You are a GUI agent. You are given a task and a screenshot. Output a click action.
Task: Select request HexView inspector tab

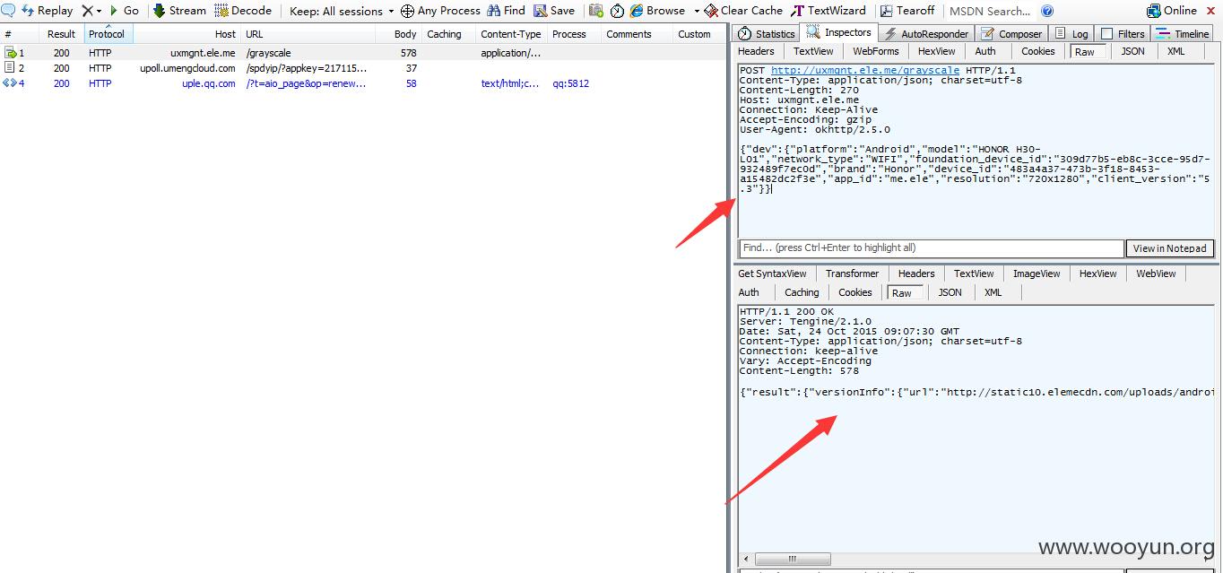point(936,51)
